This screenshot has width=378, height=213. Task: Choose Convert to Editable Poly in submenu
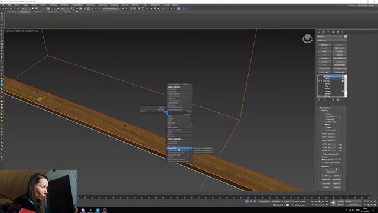click(x=203, y=150)
